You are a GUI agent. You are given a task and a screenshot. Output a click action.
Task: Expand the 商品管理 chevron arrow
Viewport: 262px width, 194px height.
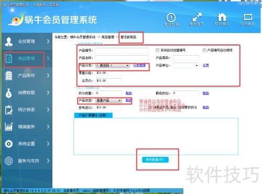pos(48,59)
